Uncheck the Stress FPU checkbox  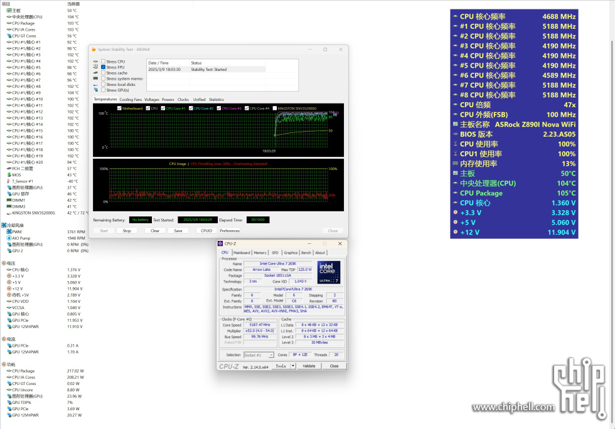point(103,67)
